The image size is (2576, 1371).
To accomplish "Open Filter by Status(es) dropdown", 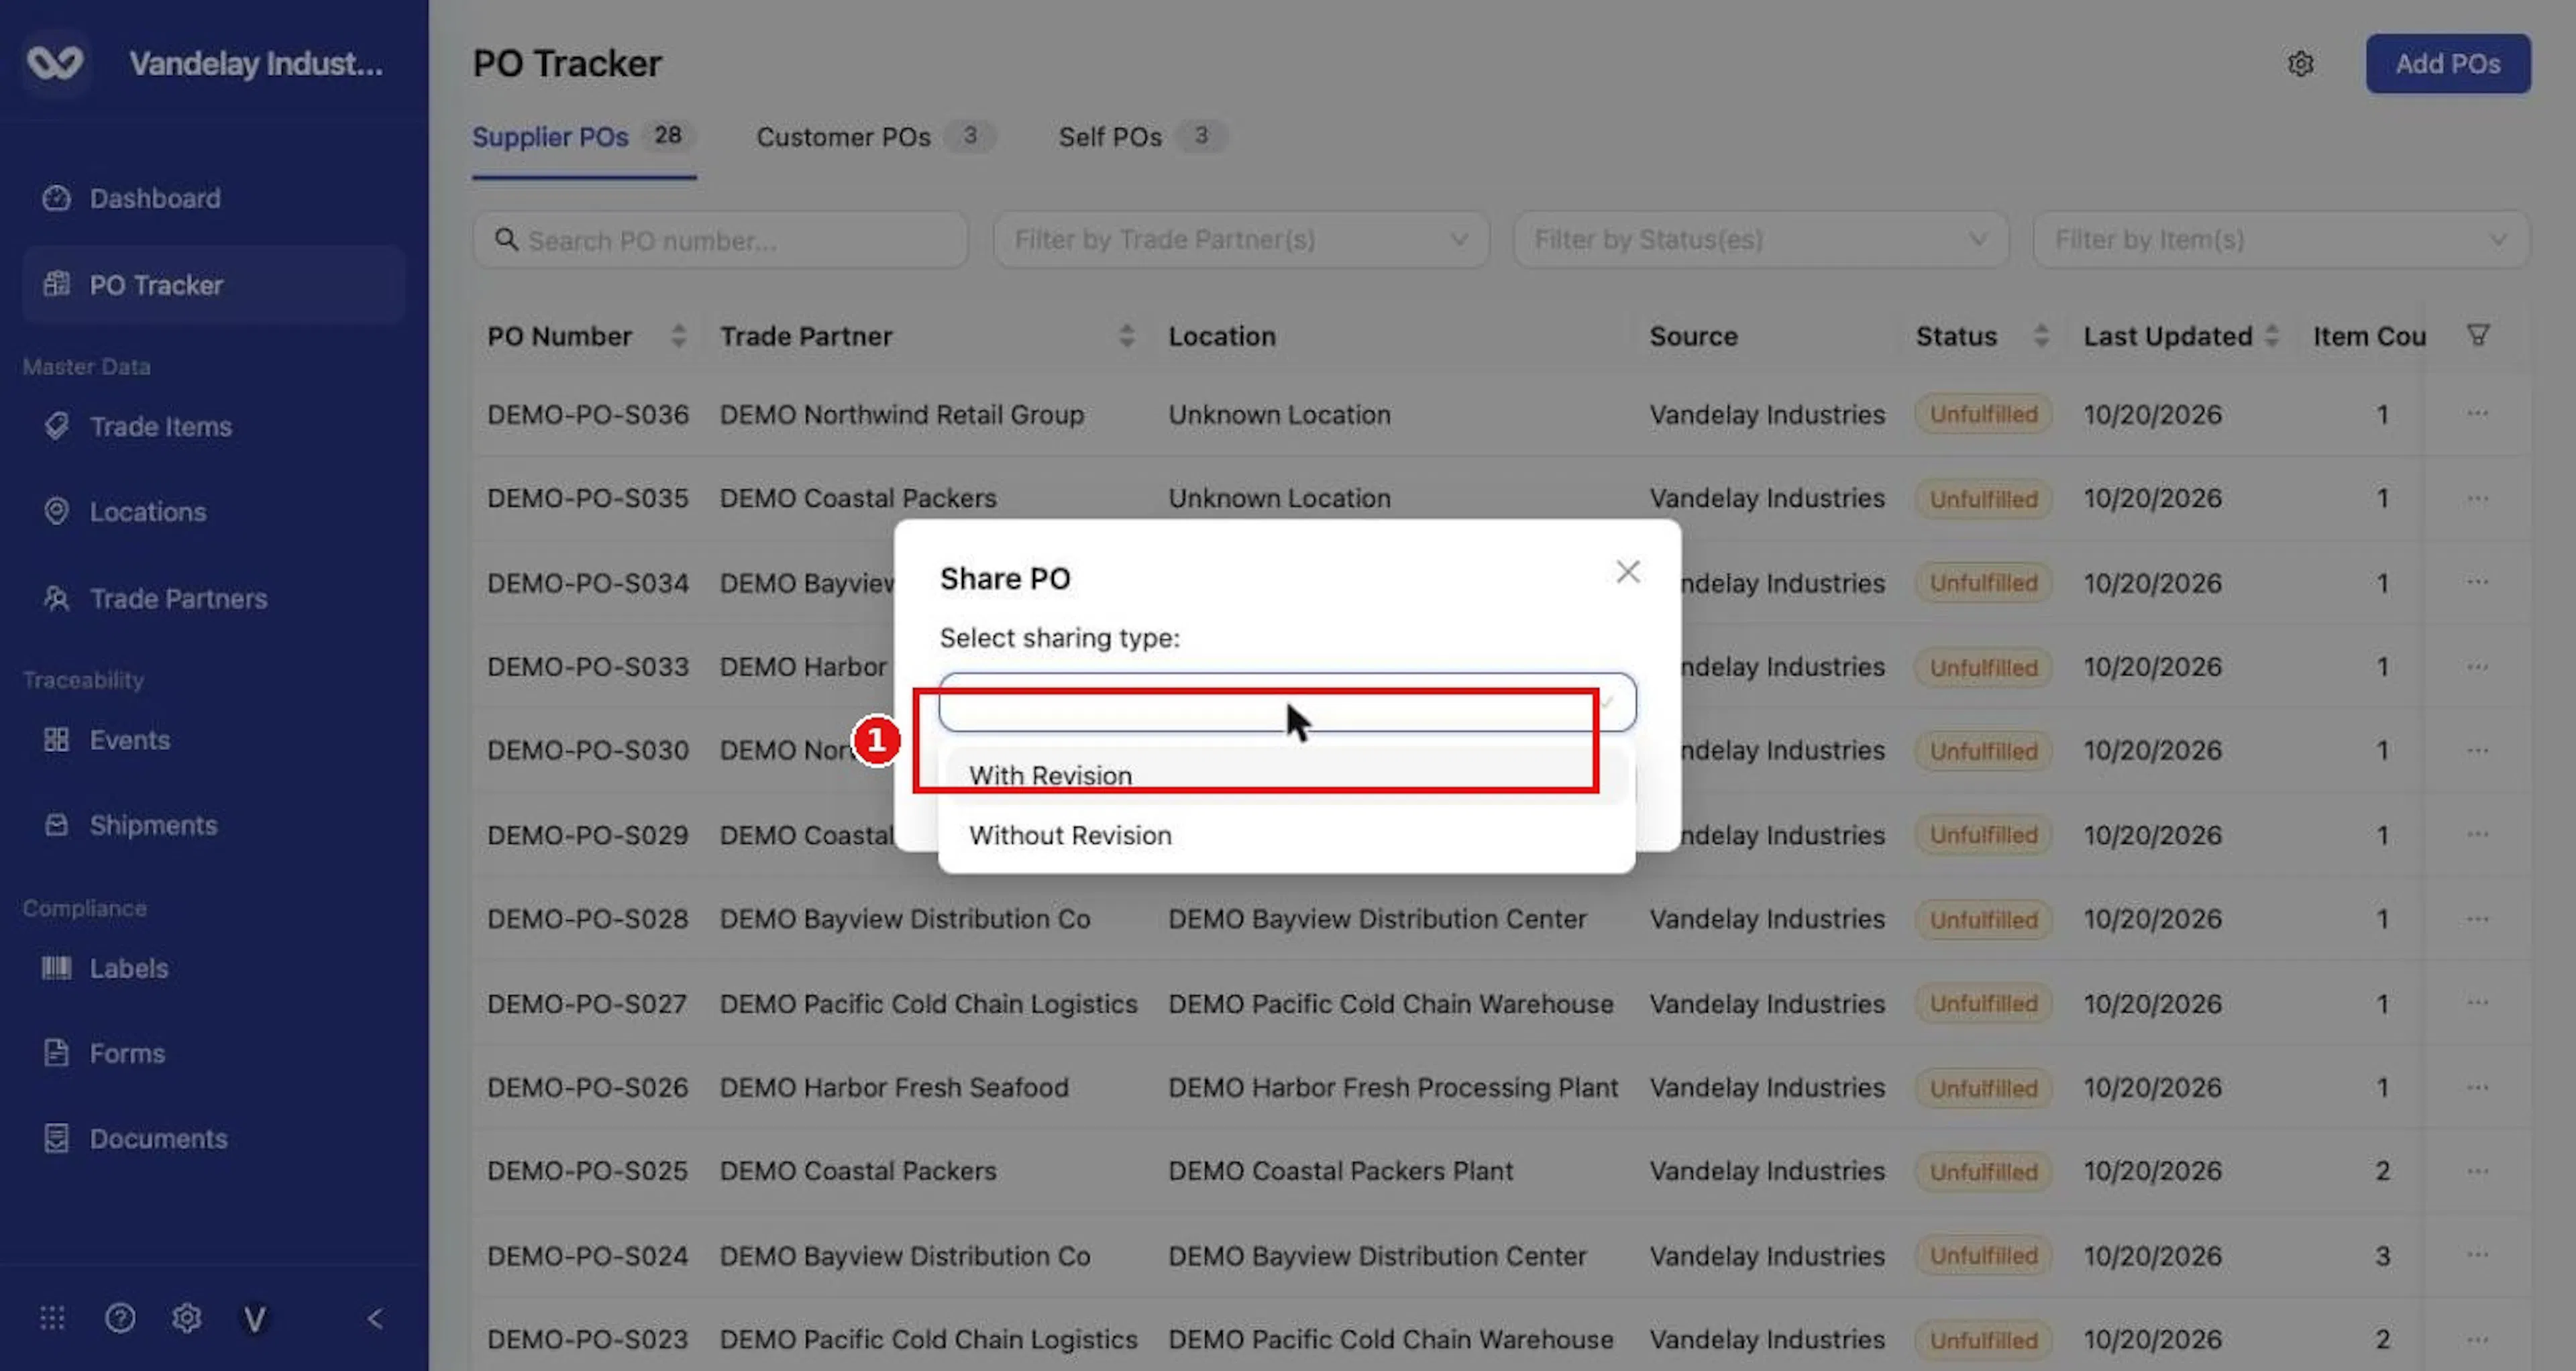I will 1760,240.
